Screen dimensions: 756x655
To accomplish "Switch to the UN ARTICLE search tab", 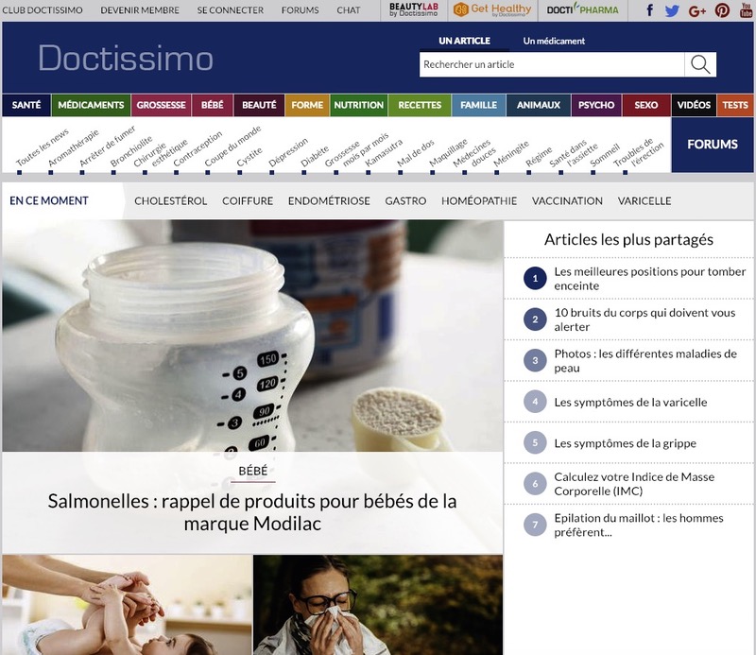I will tap(464, 41).
